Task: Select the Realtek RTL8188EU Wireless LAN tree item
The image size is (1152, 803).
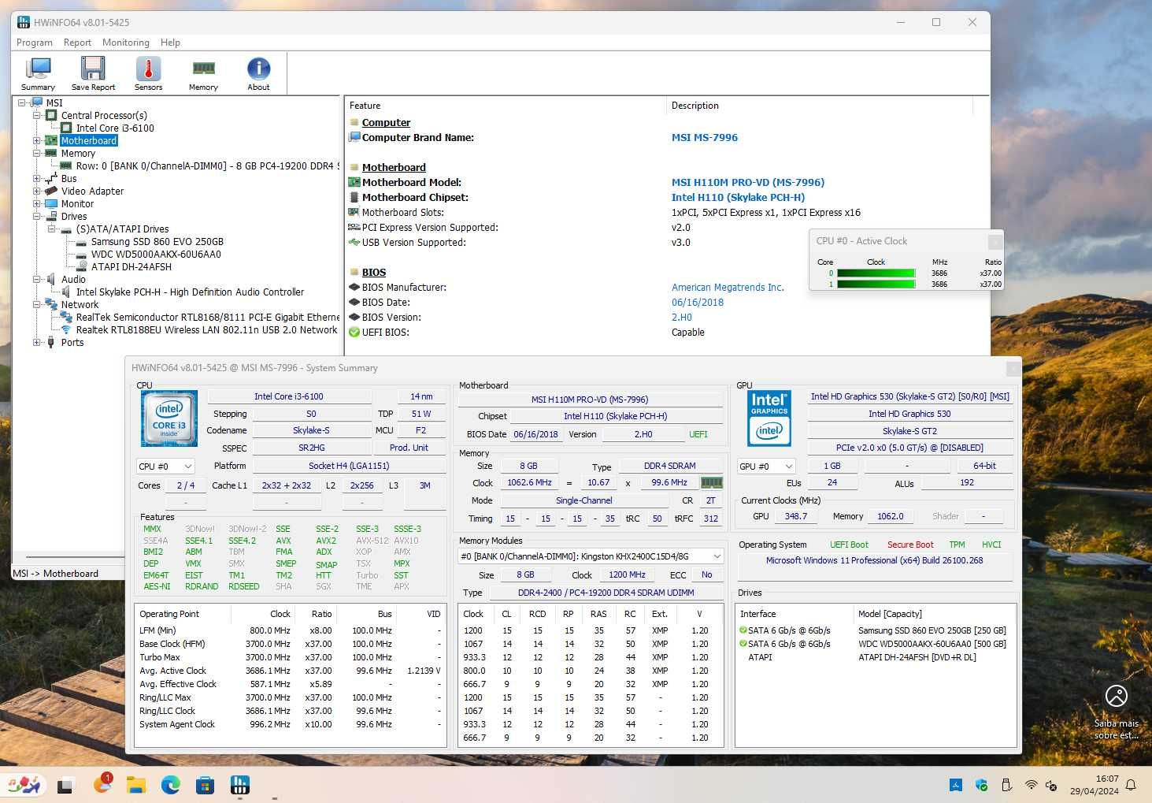Action: tap(206, 329)
